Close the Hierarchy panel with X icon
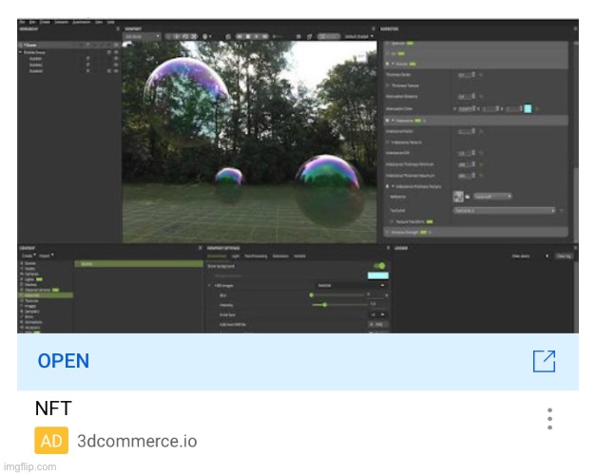This screenshot has width=596, height=475. [118, 28]
